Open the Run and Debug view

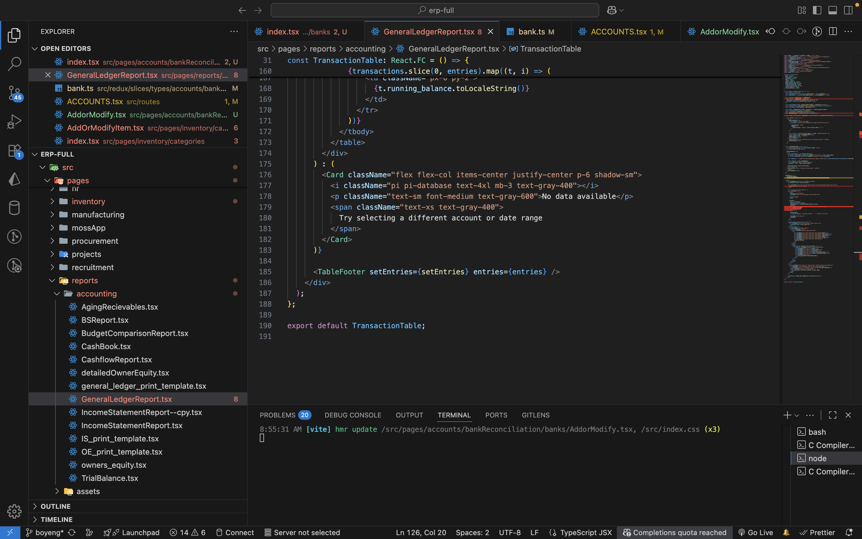coord(14,122)
